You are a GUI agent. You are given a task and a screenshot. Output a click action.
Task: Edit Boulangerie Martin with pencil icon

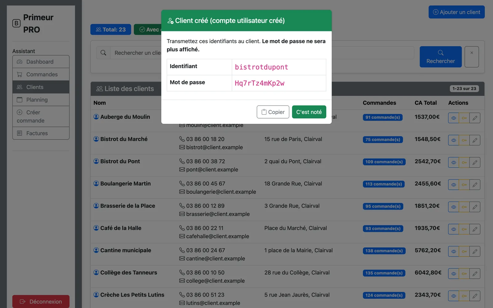tap(475, 185)
